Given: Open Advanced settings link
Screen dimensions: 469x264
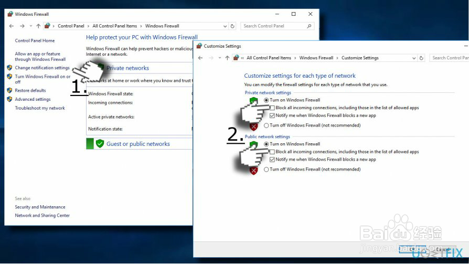Looking at the screenshot, I should 33,99.
